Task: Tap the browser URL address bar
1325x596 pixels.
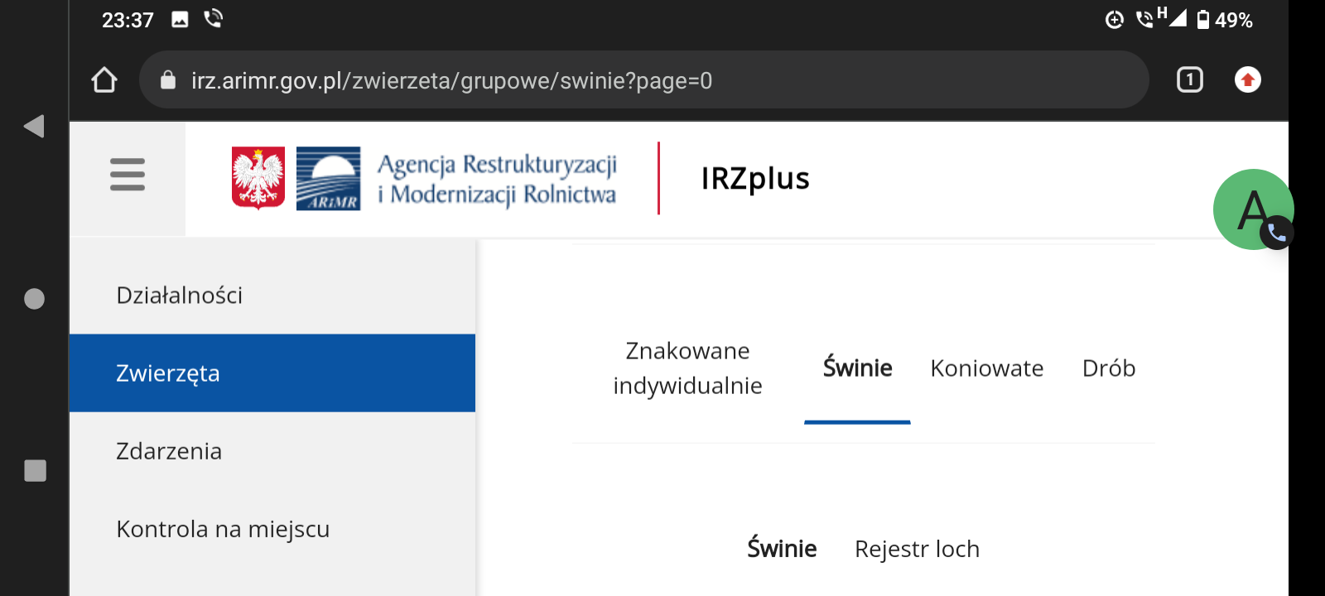Action: (x=646, y=80)
